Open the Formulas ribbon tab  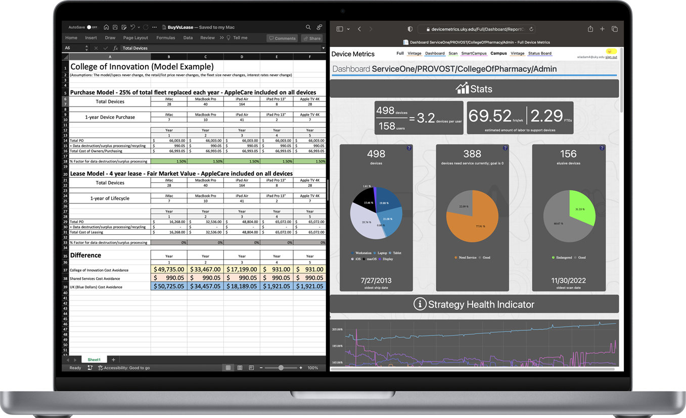(165, 38)
